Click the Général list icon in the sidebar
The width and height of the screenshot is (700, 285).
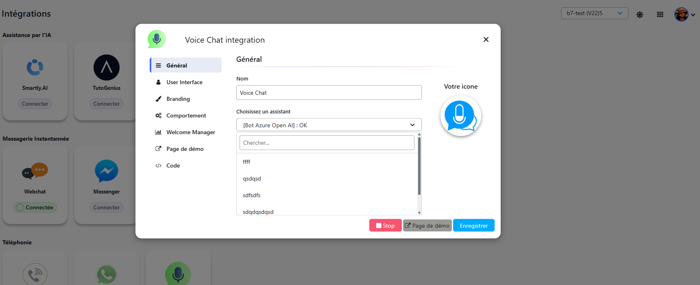click(x=158, y=65)
